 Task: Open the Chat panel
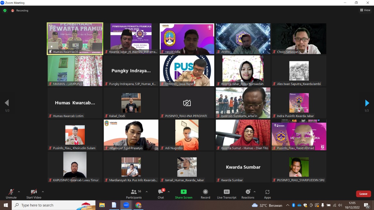(161, 194)
